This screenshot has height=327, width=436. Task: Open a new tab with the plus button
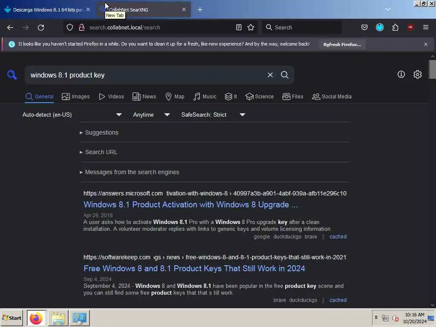(x=200, y=10)
